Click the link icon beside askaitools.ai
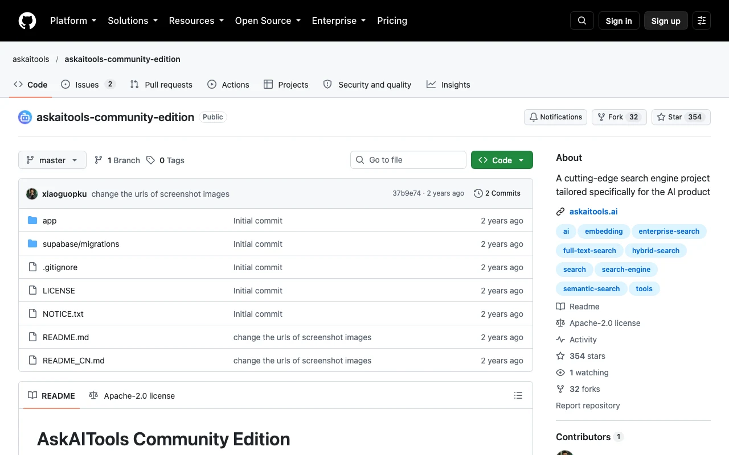This screenshot has width=729, height=455. [560, 212]
